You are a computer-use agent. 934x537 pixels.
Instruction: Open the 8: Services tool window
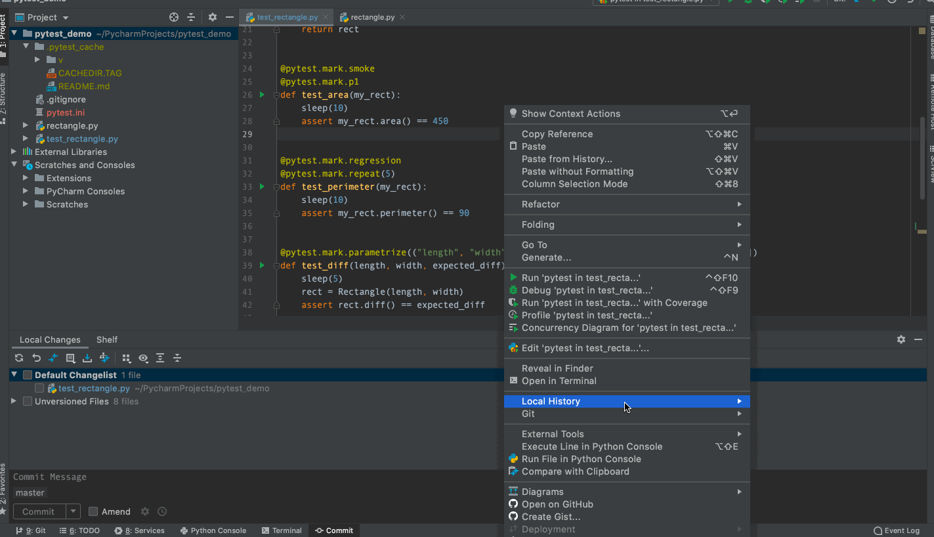point(139,530)
